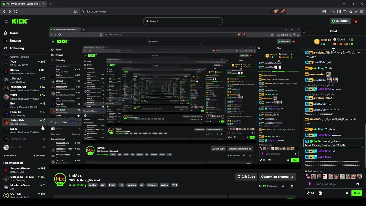This screenshot has width=366, height=206.
Task: Open the MZX profile avatar menu
Action: (355, 21)
